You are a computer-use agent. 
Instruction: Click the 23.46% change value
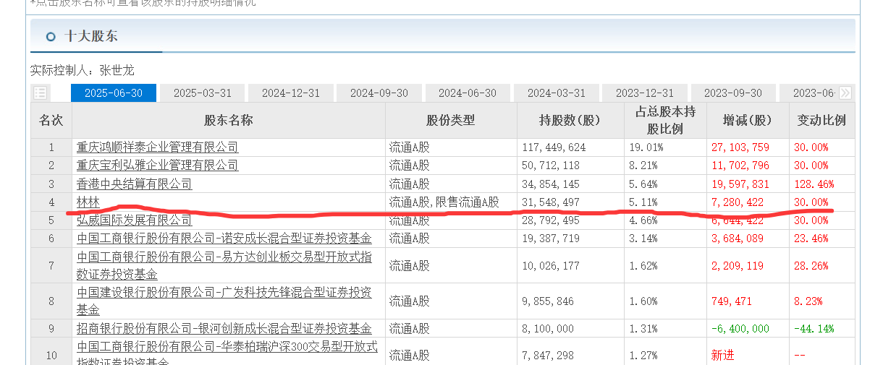click(x=811, y=238)
